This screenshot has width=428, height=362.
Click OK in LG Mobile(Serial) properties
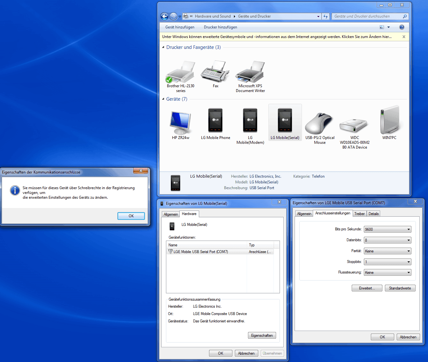point(221,353)
